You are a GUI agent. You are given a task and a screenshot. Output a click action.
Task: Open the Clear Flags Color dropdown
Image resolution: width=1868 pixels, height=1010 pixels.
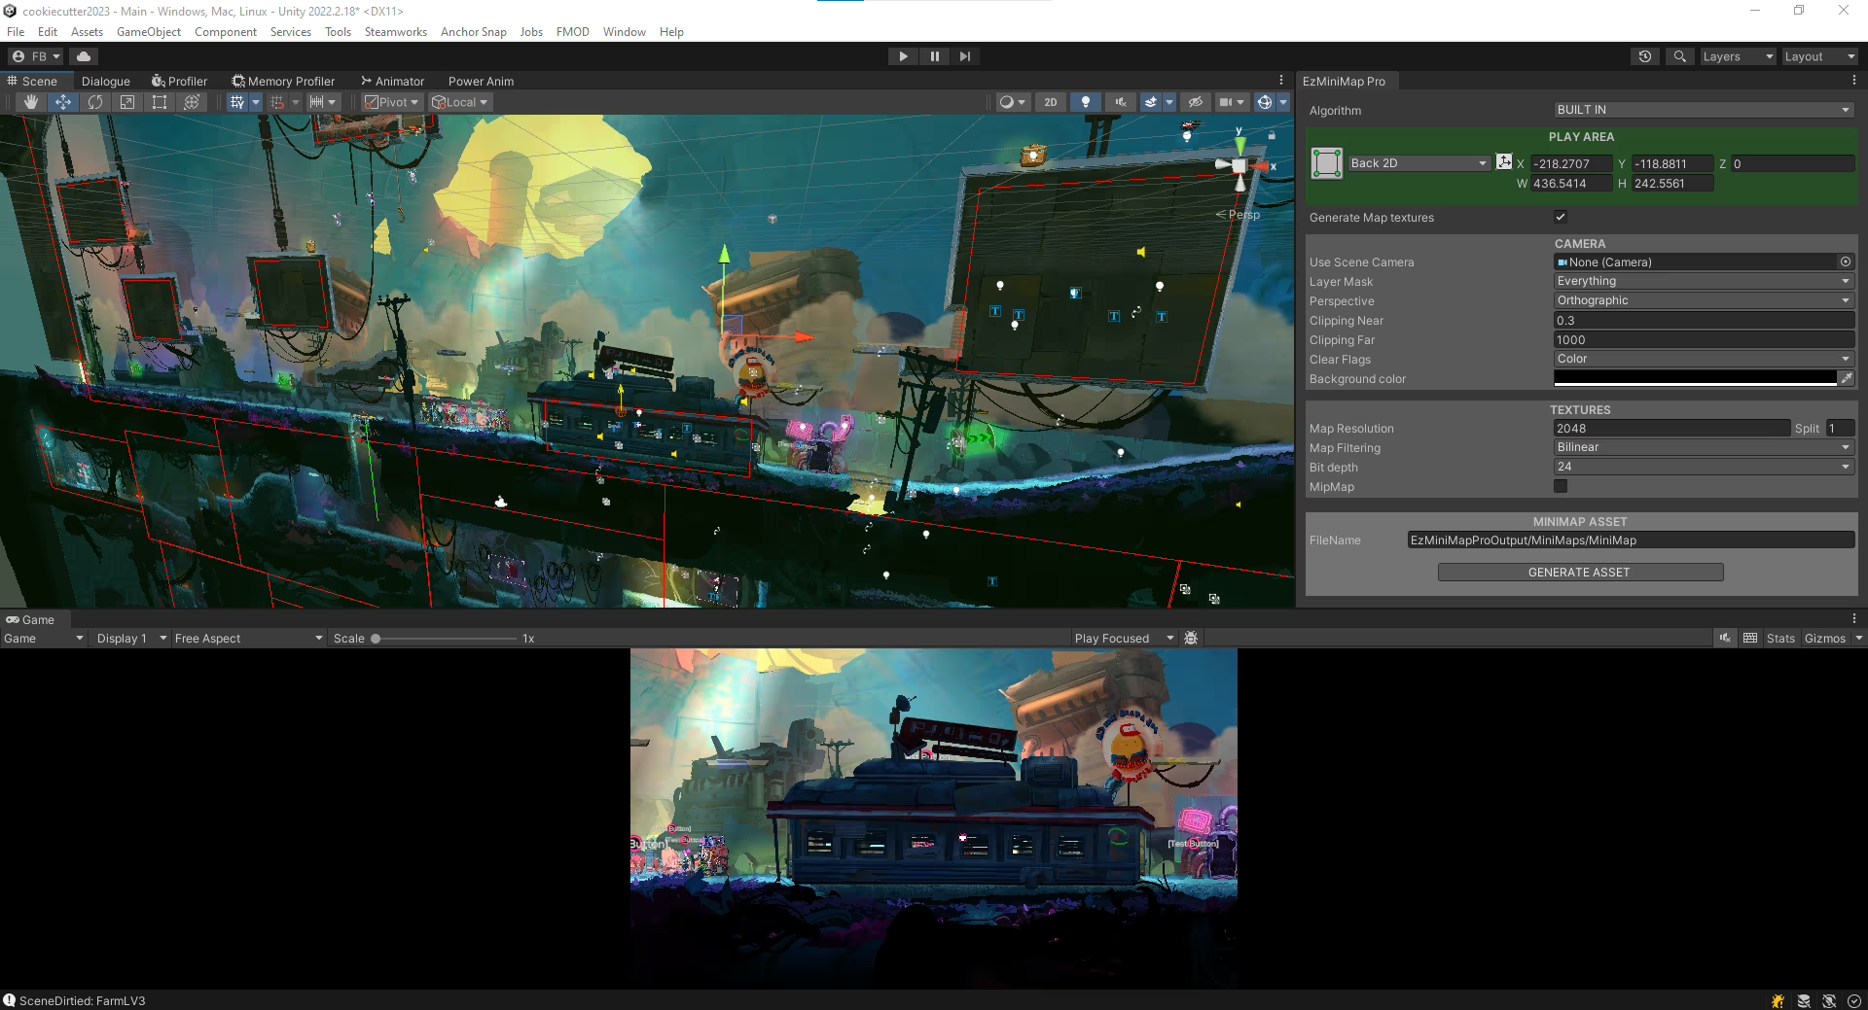(x=1704, y=359)
